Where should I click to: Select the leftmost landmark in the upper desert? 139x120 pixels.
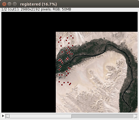pyautogui.click(x=59, y=42)
